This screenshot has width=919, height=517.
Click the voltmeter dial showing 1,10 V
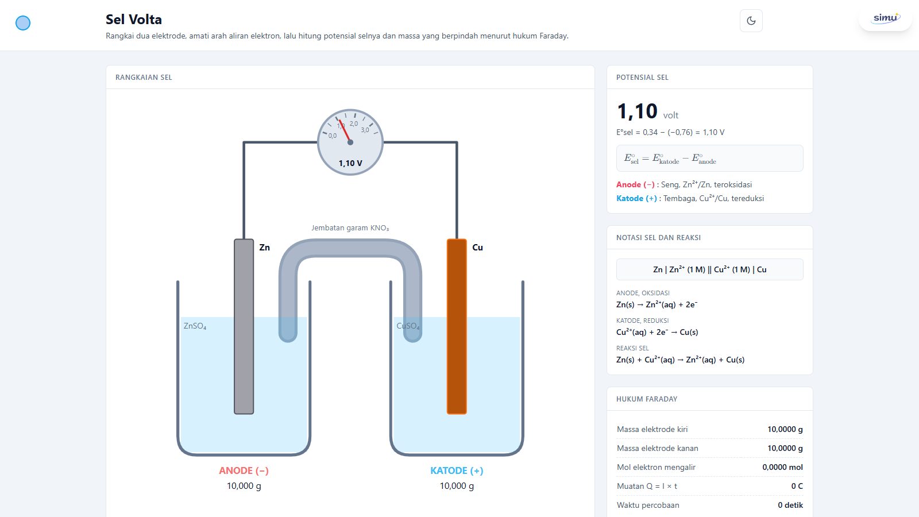click(x=350, y=142)
